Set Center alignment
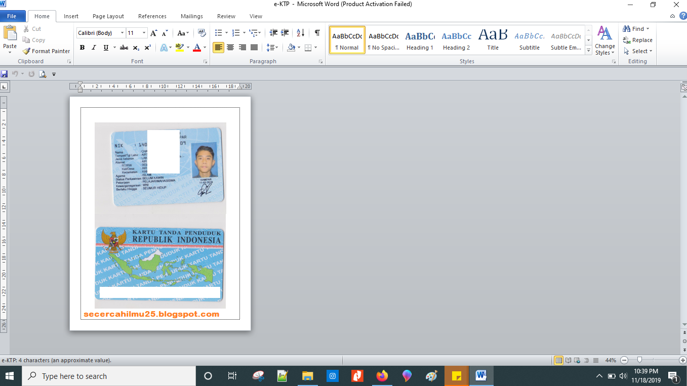Viewport: 687px width, 386px height. click(x=230, y=48)
